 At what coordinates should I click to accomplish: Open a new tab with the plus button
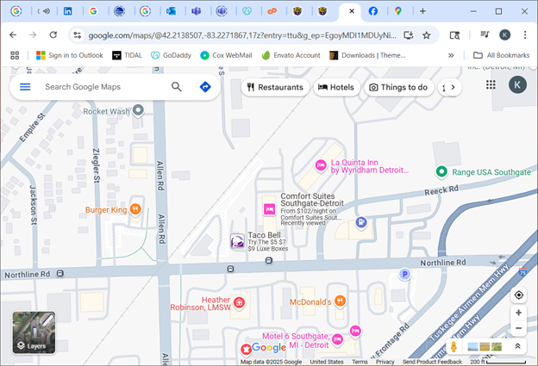422,11
